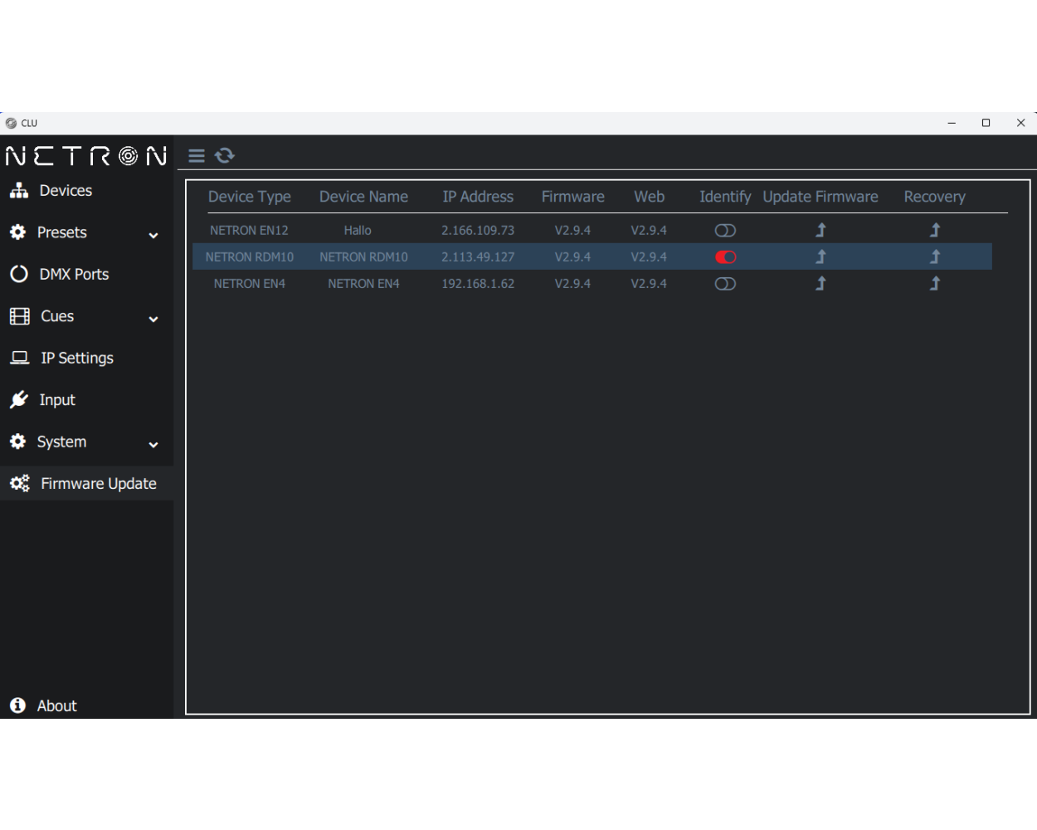Select device type NETRON EN12
Image resolution: width=1037 pixels, height=830 pixels.
[x=249, y=230]
